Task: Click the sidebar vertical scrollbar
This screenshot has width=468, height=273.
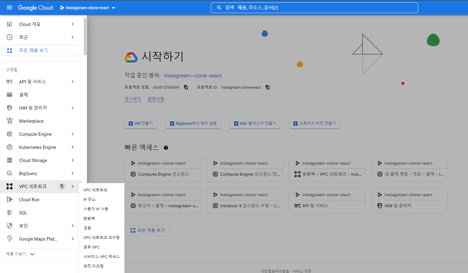Action: pos(85,37)
